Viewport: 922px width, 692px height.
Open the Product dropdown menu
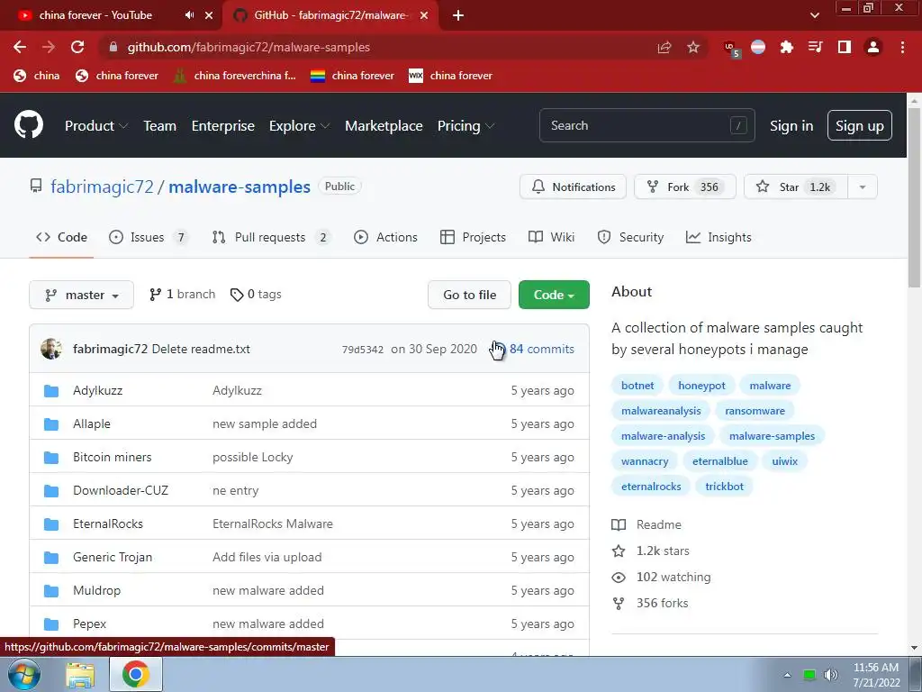[96, 125]
